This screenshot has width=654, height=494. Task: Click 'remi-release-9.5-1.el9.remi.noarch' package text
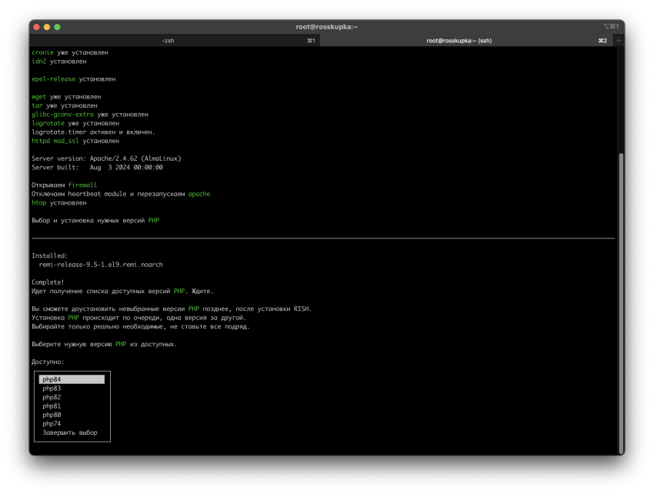point(101,265)
